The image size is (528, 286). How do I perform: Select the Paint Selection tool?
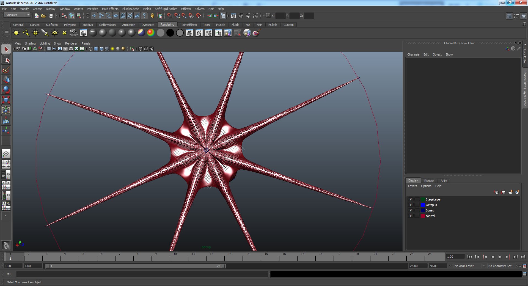(6, 70)
